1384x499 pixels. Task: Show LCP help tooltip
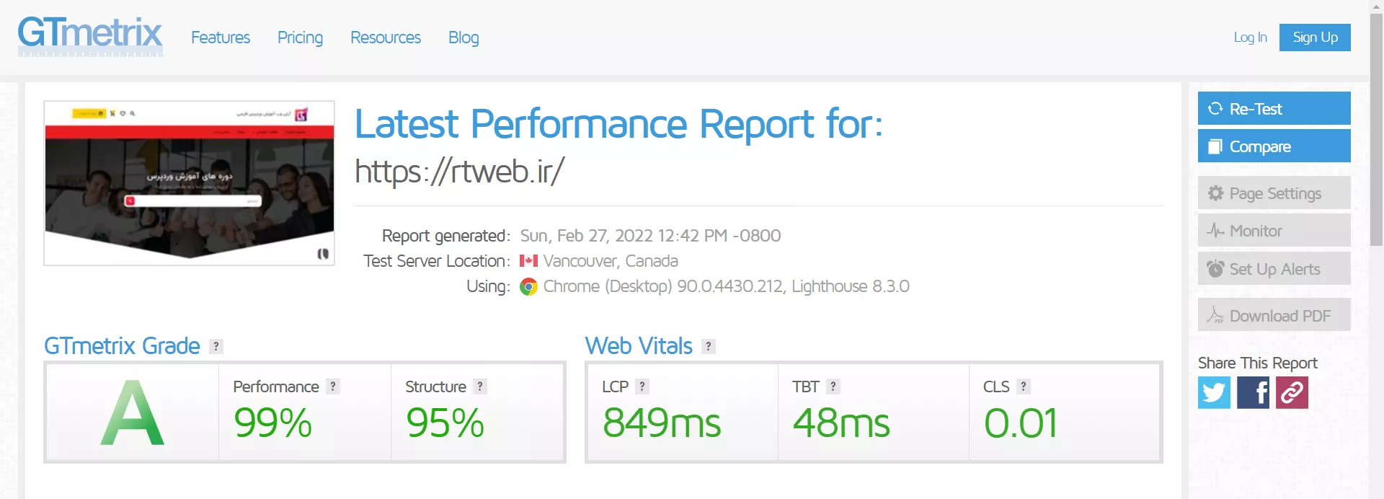pyautogui.click(x=642, y=387)
